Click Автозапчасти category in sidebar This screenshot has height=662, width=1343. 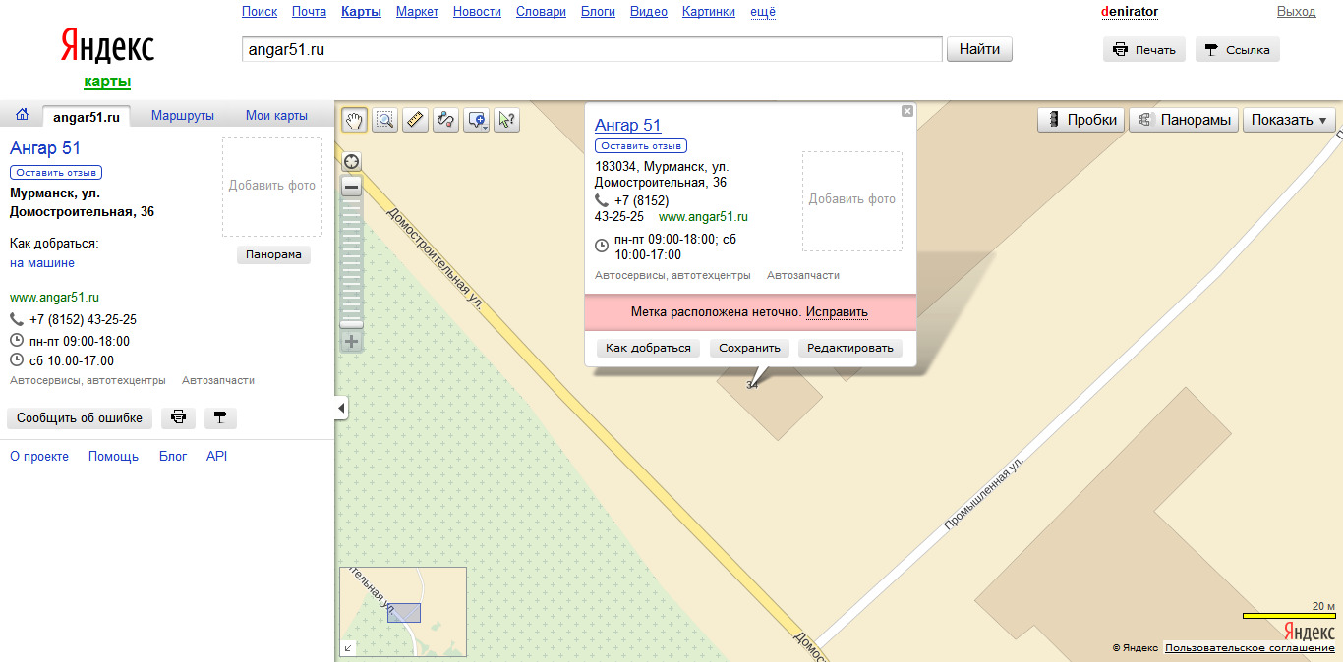218,380
